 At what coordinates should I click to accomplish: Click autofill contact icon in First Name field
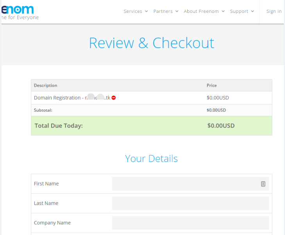tap(263, 184)
